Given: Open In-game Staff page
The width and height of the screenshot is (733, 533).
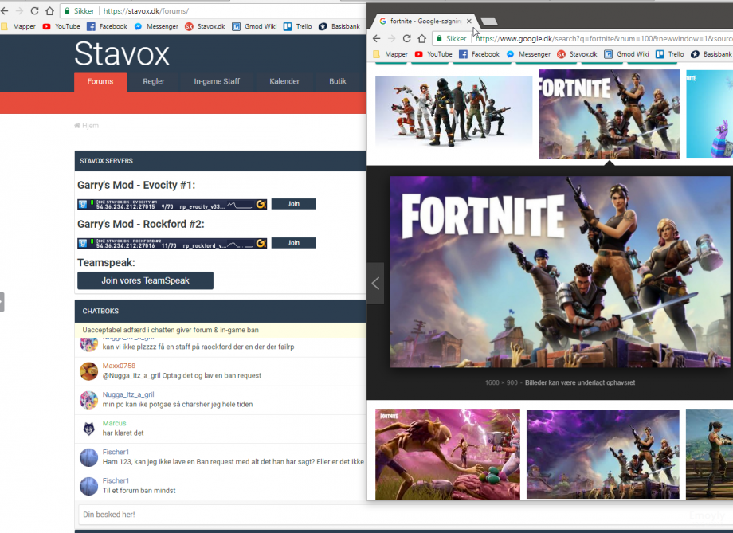Looking at the screenshot, I should click(x=217, y=81).
